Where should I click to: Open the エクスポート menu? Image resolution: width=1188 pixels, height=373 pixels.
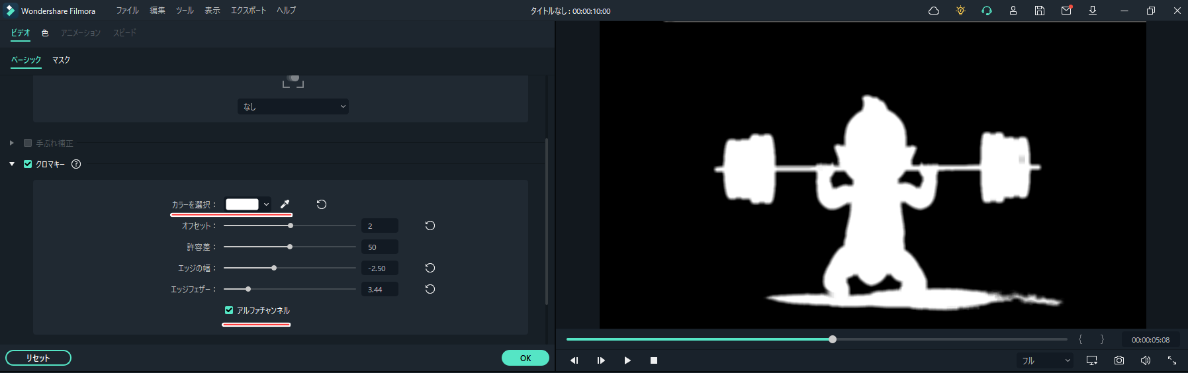tap(248, 11)
